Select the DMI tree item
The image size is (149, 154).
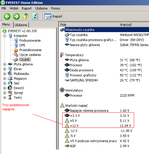22,45
